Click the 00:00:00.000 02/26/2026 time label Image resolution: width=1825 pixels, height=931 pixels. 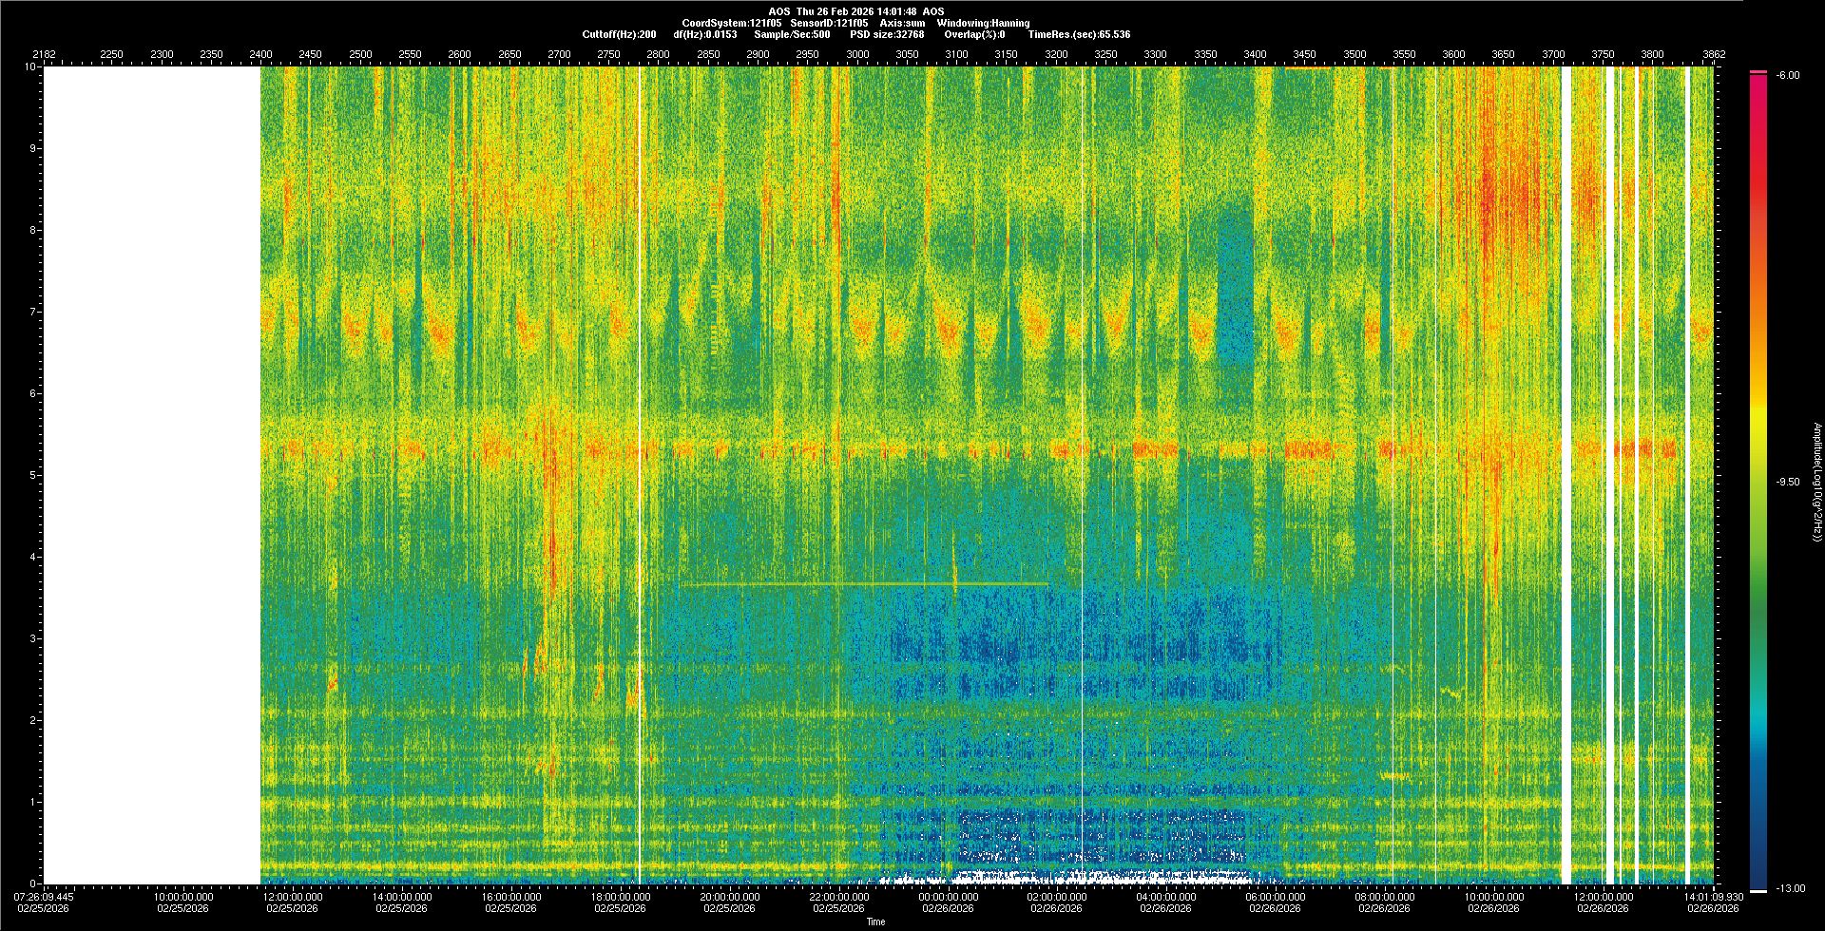(948, 902)
